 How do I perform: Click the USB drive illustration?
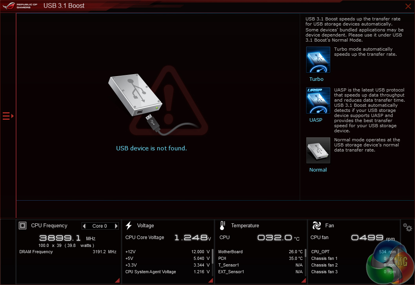click(x=136, y=95)
